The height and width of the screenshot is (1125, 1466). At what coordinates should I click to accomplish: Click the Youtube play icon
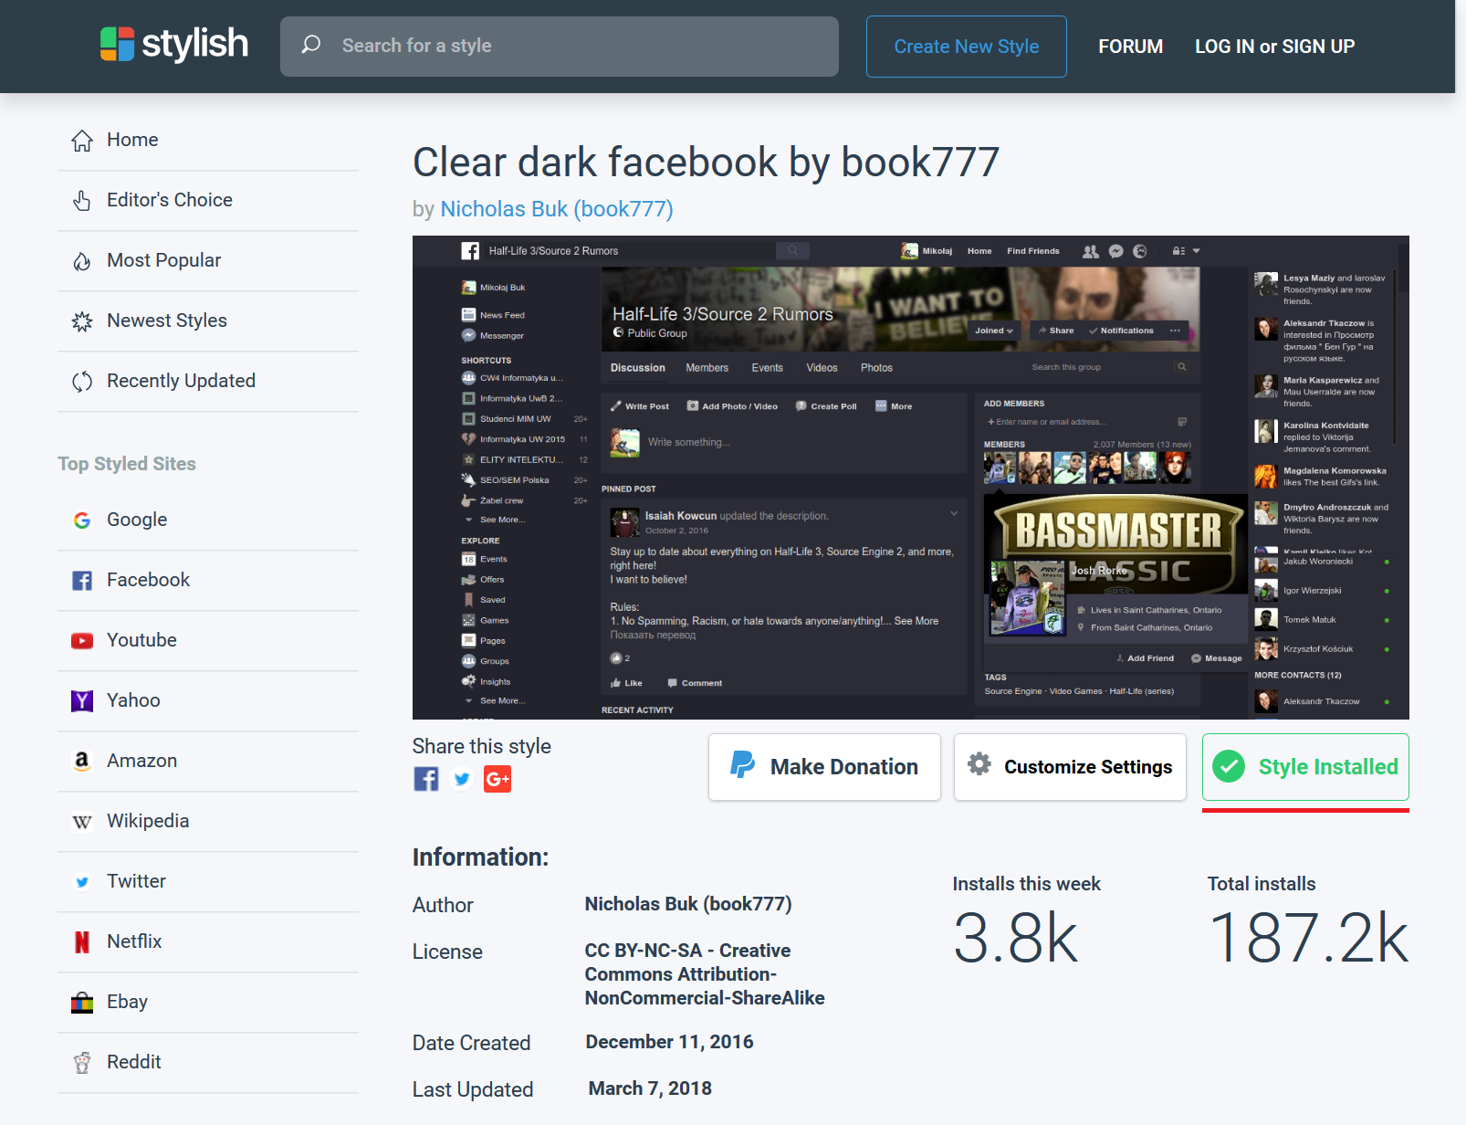point(82,641)
